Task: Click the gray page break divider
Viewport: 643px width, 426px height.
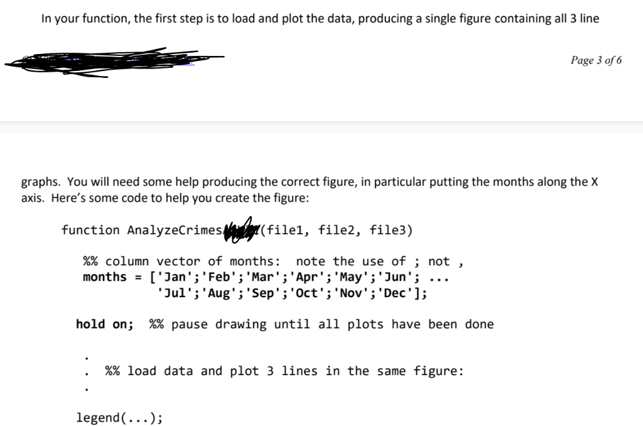Action: 321,127
